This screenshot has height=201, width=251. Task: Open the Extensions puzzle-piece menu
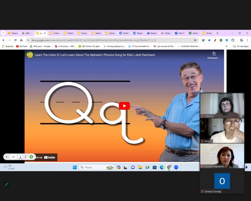click(x=233, y=40)
